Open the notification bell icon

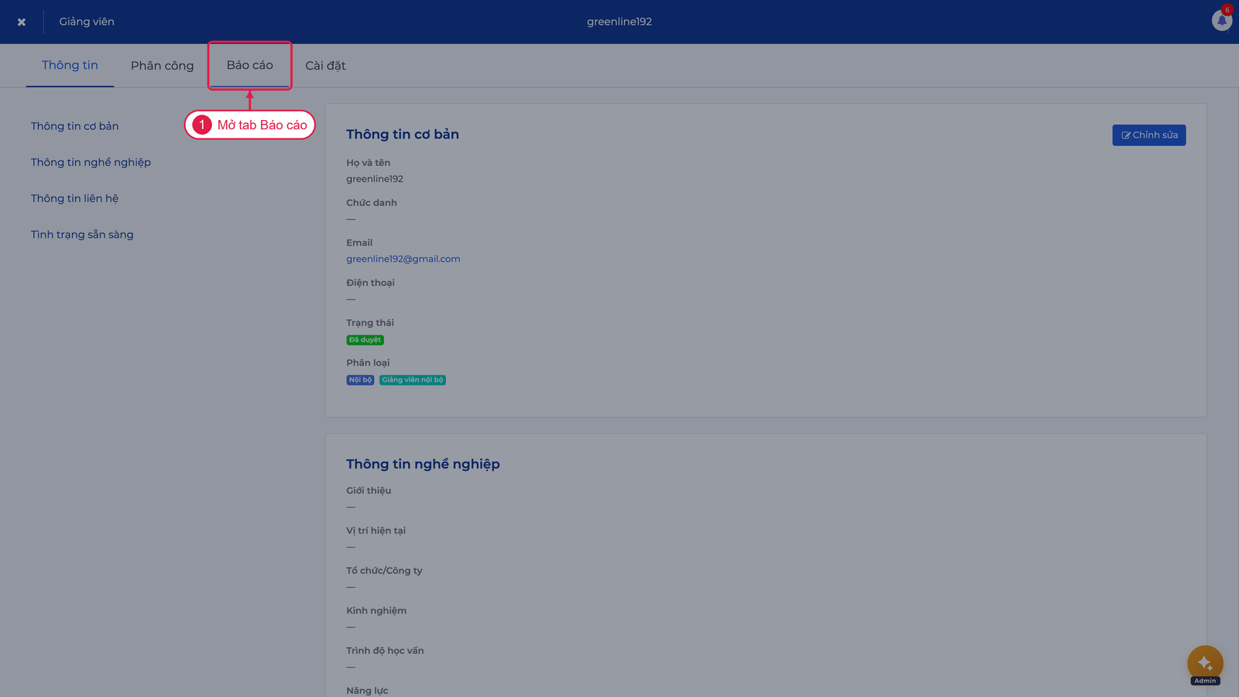click(x=1221, y=21)
